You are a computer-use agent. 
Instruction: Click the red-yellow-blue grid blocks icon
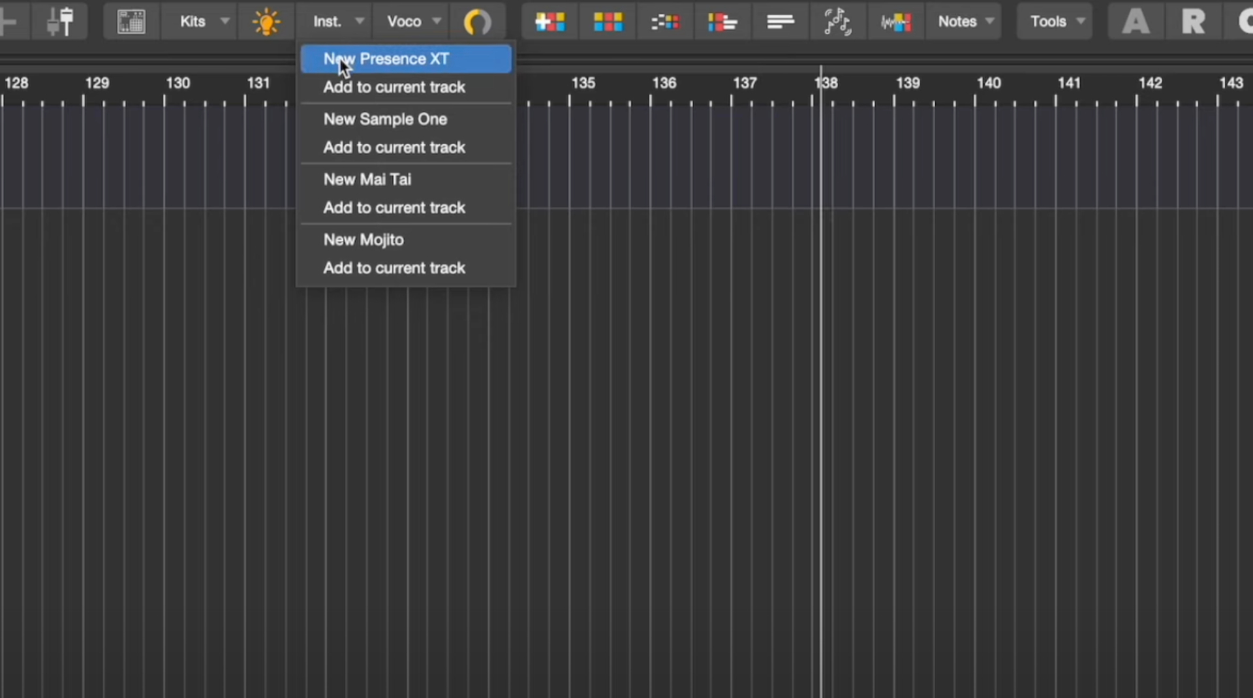point(608,22)
